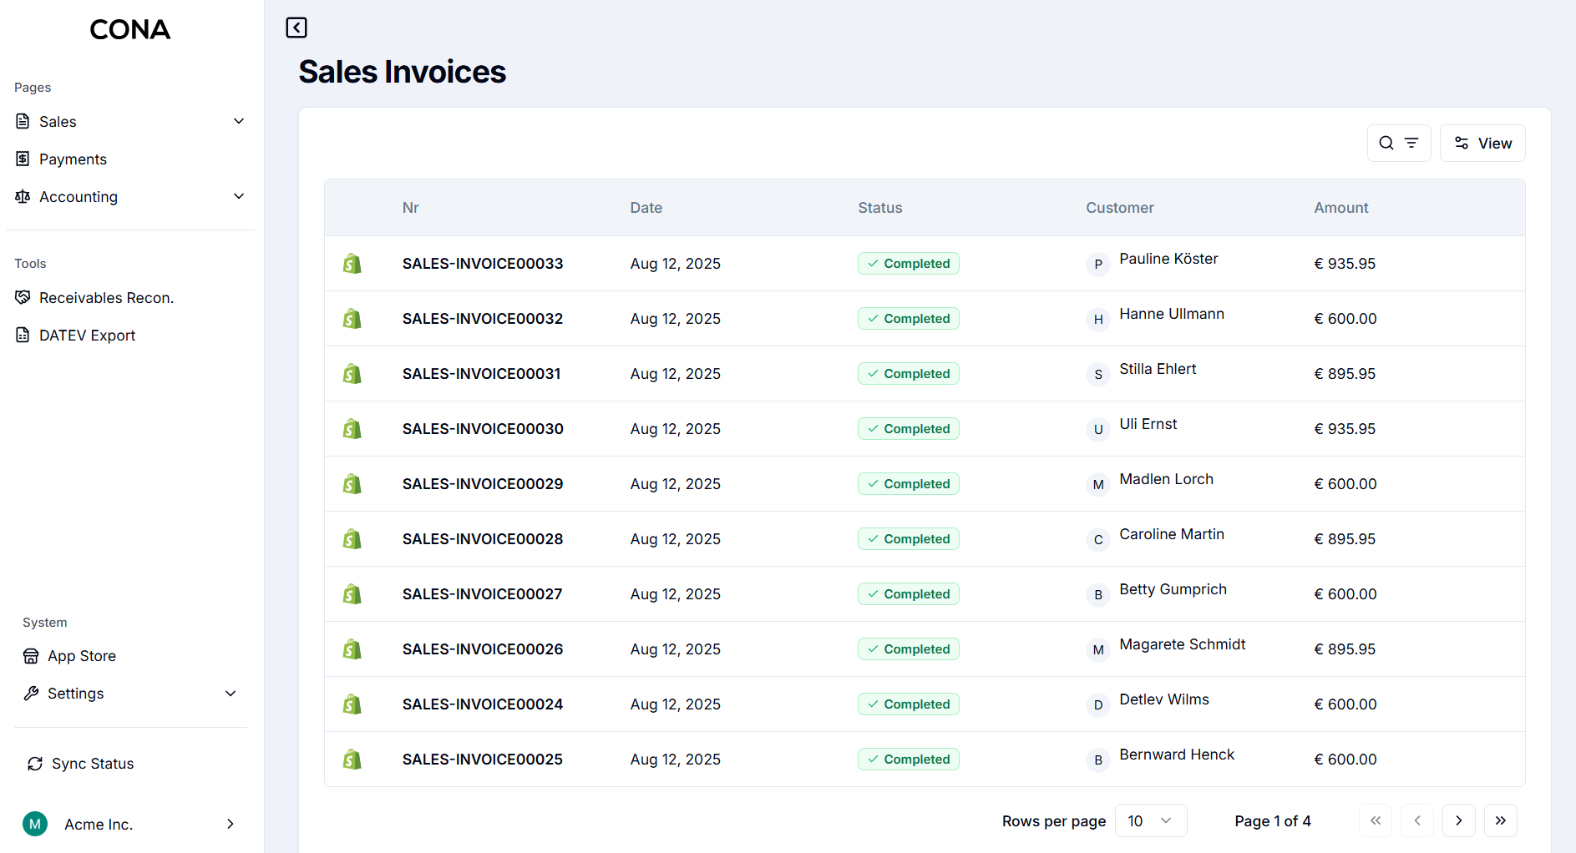Click the Amount column header
This screenshot has width=1576, height=853.
(x=1340, y=208)
